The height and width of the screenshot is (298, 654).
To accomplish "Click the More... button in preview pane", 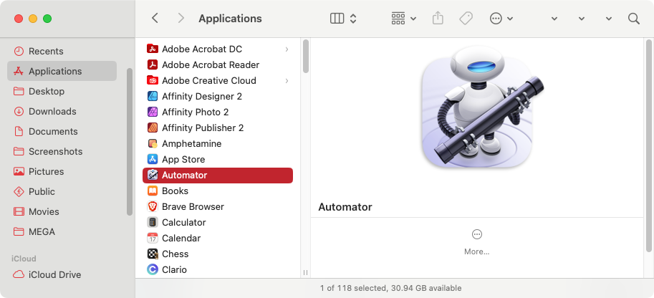I will (x=477, y=242).
